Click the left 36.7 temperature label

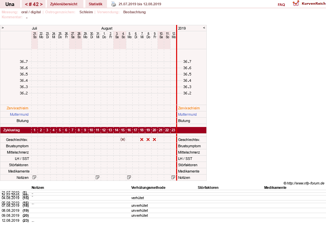[x=24, y=62]
